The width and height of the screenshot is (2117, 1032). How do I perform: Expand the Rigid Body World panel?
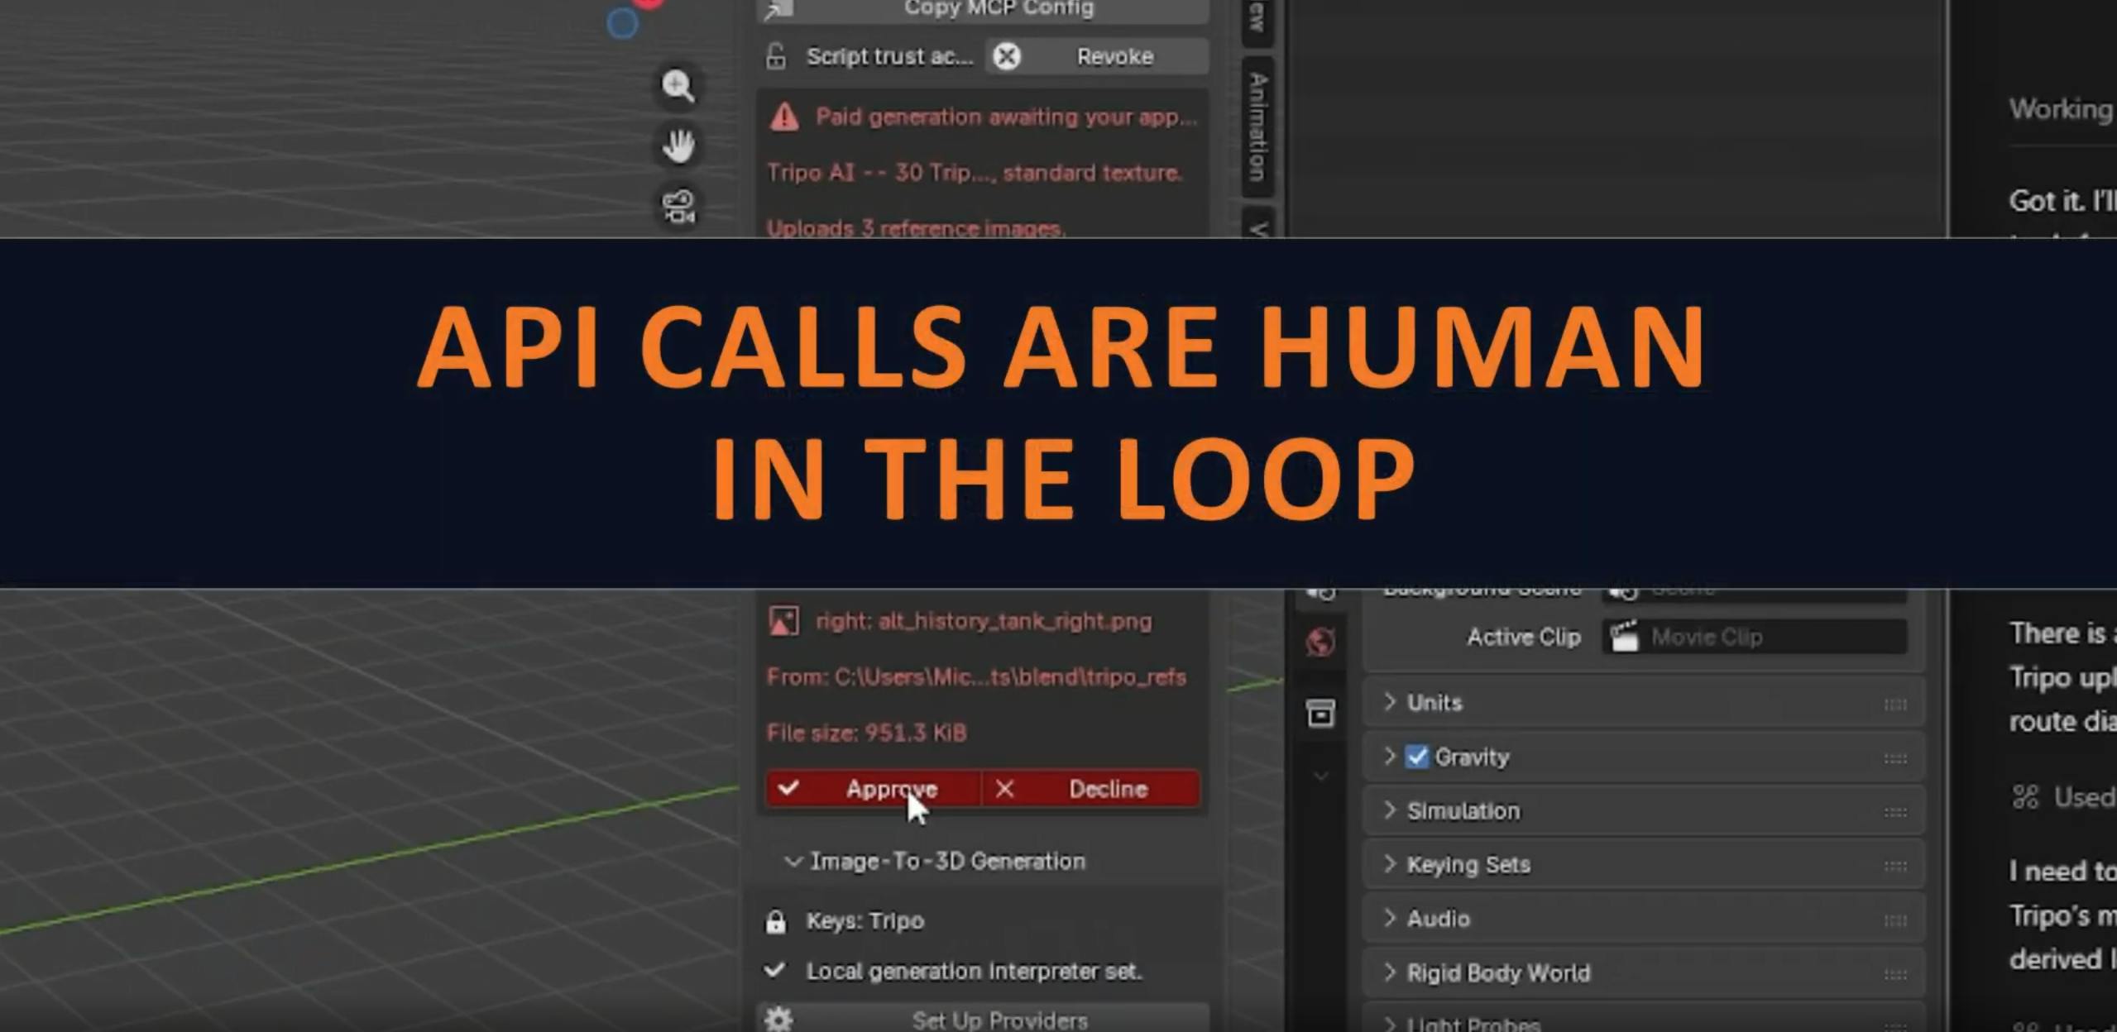(1390, 972)
